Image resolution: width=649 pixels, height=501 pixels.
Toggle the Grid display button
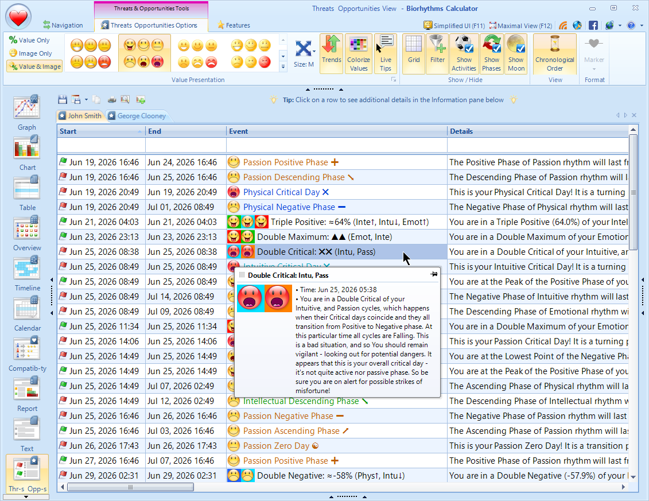tap(414, 53)
